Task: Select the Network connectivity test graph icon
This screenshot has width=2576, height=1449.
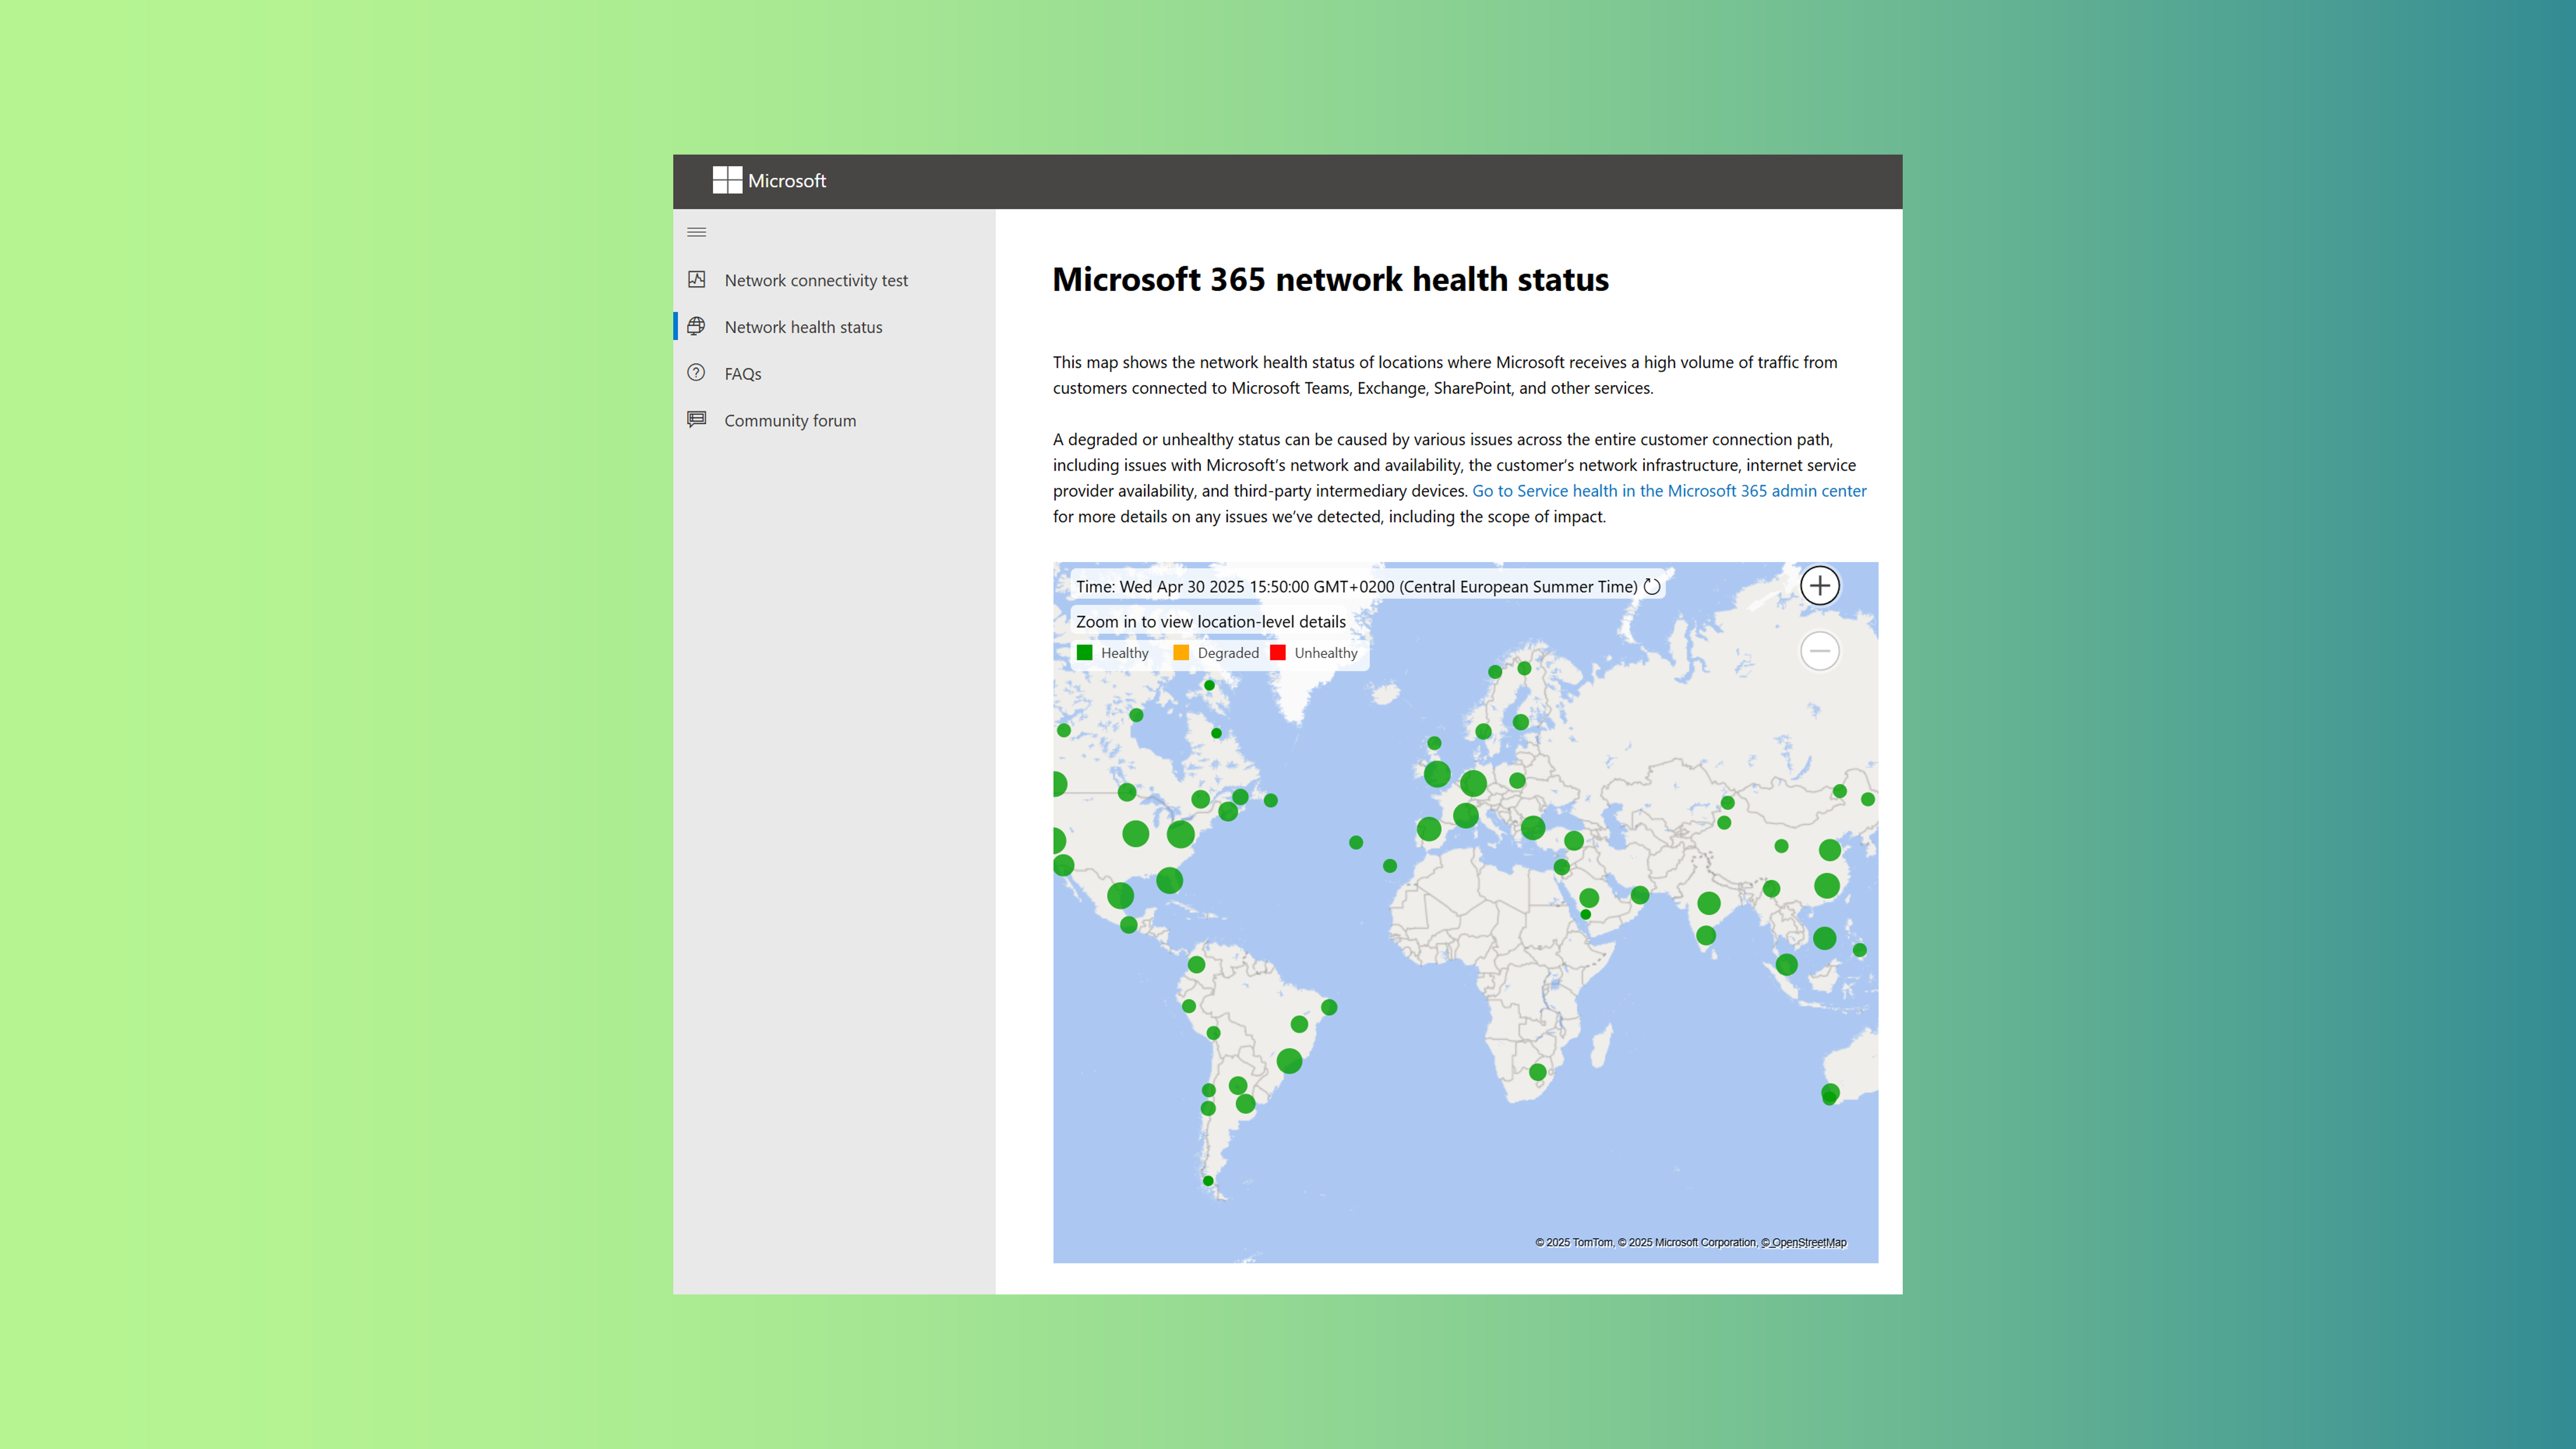Action: [x=697, y=280]
